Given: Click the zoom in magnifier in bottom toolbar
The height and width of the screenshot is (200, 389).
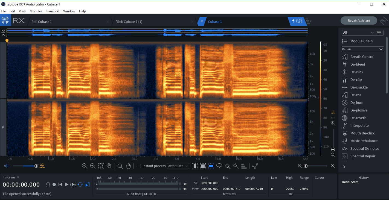Looking at the screenshot, I should coord(85,166).
